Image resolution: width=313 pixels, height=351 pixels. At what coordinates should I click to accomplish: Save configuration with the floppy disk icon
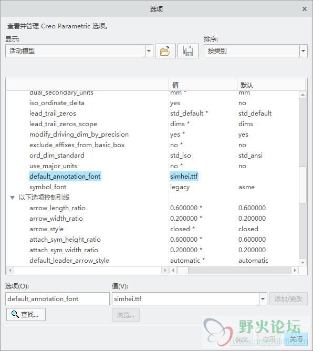(x=188, y=51)
